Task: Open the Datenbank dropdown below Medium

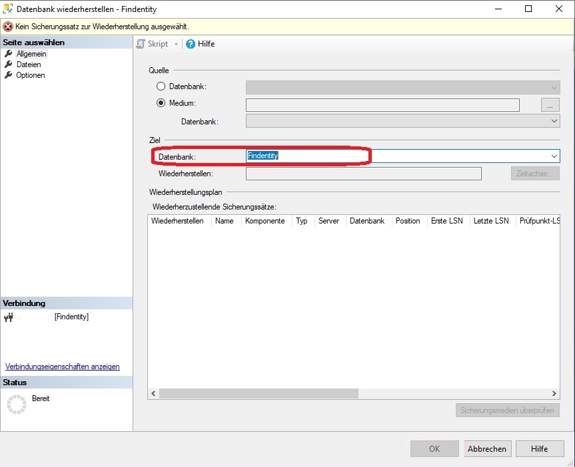Action: tap(402, 121)
